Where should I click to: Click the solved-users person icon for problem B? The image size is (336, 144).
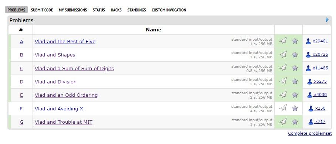308,55
